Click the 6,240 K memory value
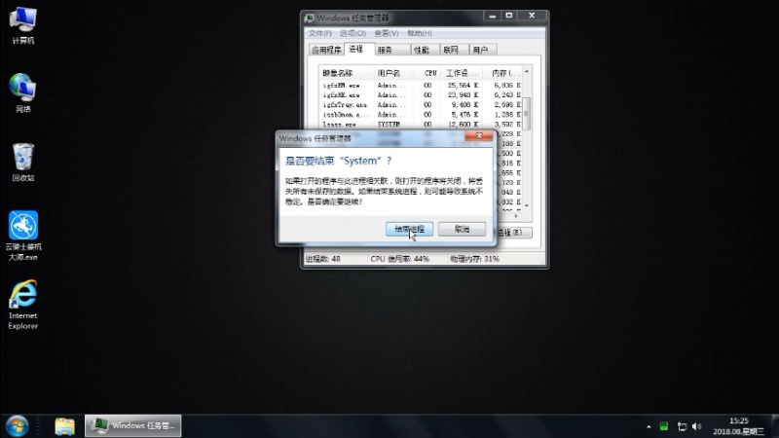This screenshot has width=779, height=438. pyautogui.click(x=507, y=94)
